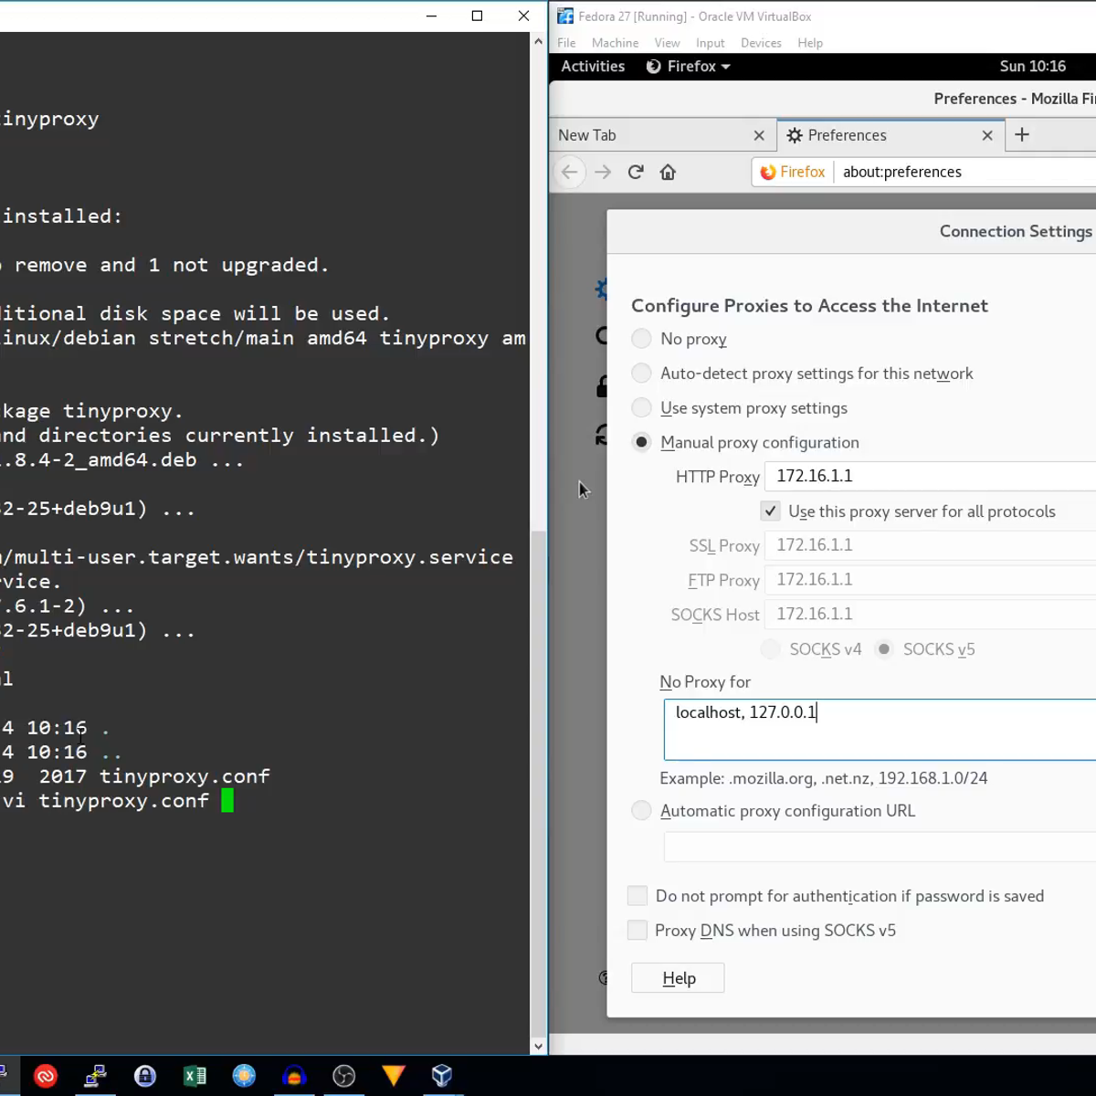Launch Microsoft Excel from the taskbar
The image size is (1096, 1096).
click(195, 1075)
